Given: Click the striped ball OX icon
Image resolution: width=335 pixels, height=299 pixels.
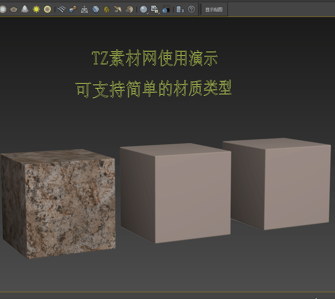Looking at the screenshot, I should pos(129,10).
